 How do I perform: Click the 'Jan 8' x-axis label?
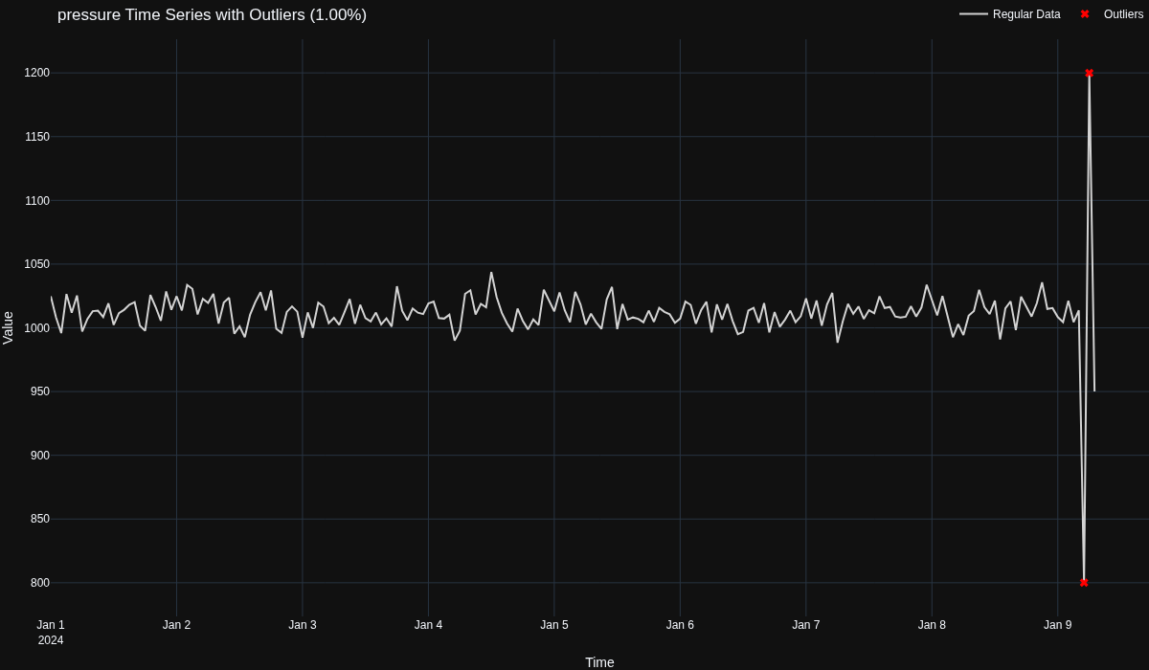click(932, 625)
